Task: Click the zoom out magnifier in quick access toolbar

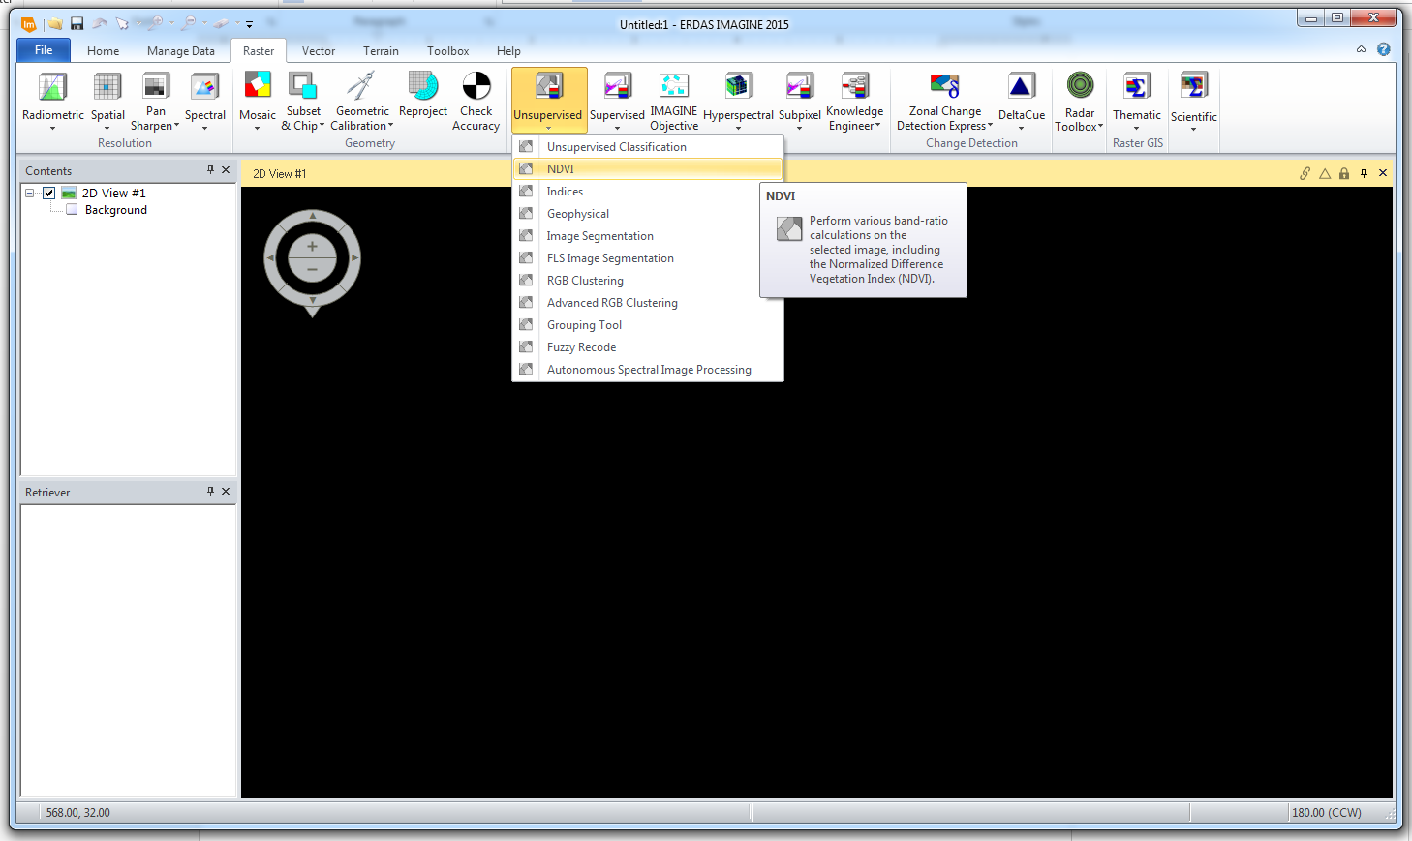Action: point(189,23)
